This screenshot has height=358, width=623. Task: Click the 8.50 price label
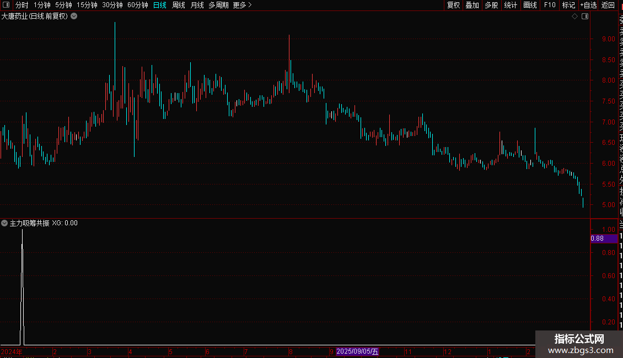tap(608, 59)
